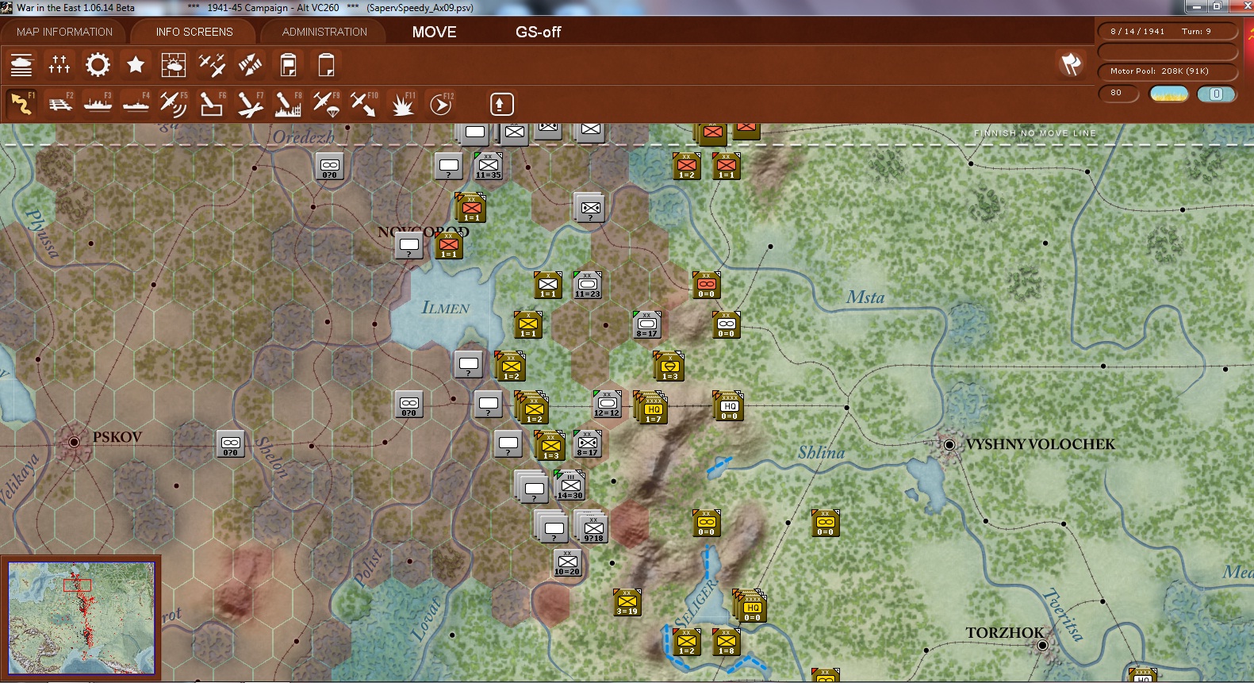Click the F12 end turn icon
Viewport: 1254px width, 683px height.
click(440, 104)
